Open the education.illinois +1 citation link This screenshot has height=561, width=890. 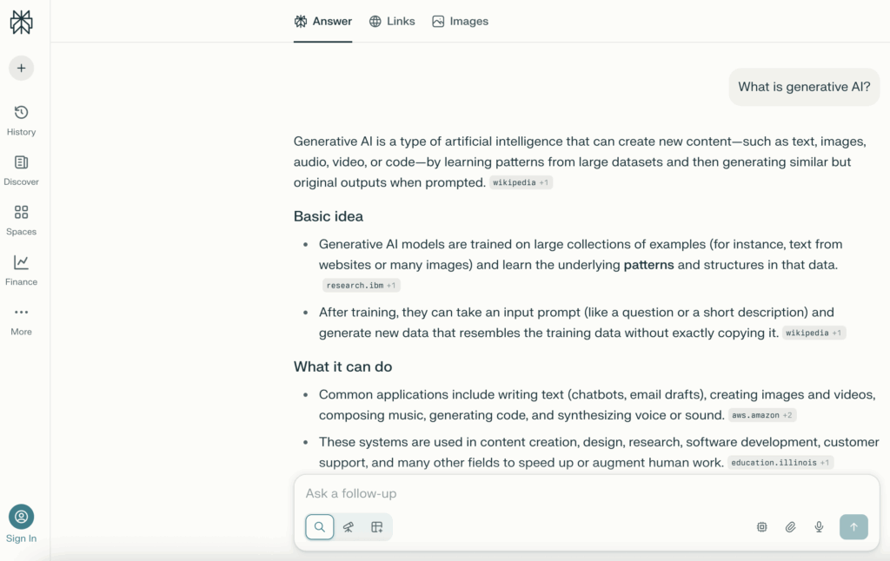[780, 463]
